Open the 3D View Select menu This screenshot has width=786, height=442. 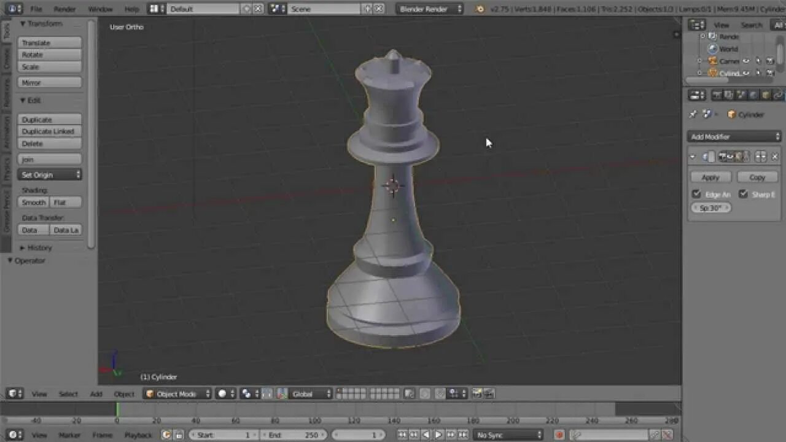[x=68, y=394]
